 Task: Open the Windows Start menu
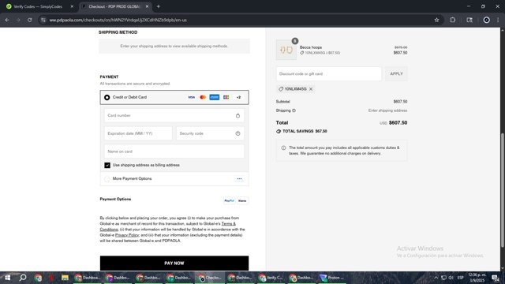[7, 278]
